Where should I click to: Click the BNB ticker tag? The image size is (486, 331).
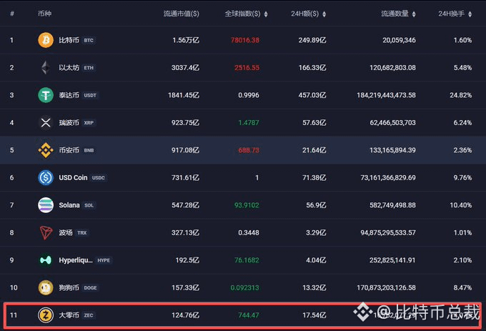(89, 150)
